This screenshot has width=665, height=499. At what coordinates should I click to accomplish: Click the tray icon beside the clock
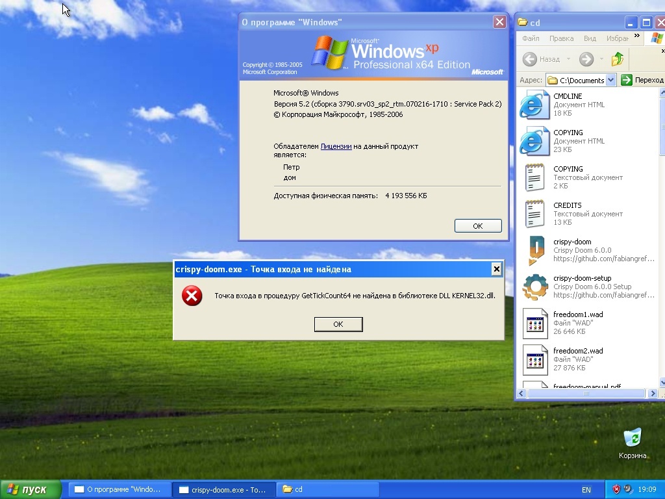[628, 489]
